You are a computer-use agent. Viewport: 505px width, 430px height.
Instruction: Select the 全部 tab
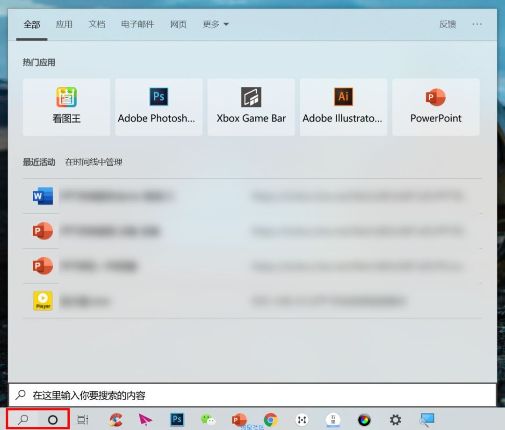(32, 24)
